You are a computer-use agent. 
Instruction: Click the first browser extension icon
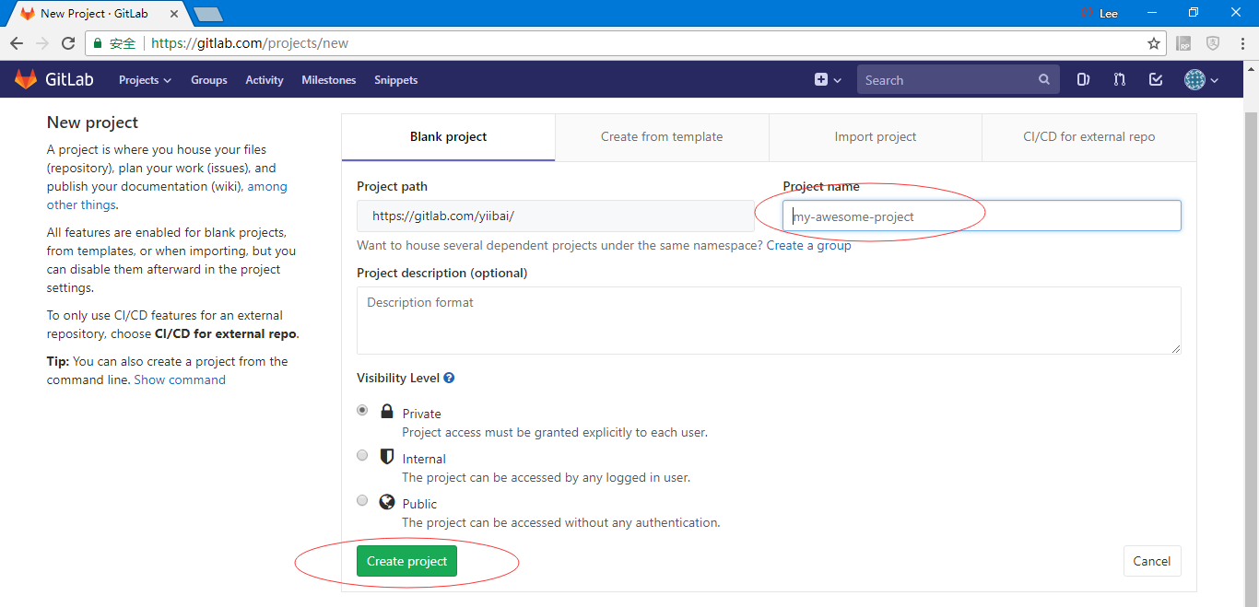(x=1184, y=43)
